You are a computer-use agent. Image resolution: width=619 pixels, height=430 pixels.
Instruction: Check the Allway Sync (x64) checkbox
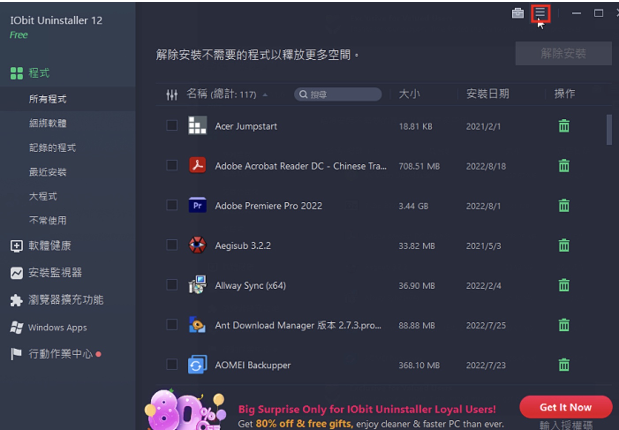tap(172, 285)
